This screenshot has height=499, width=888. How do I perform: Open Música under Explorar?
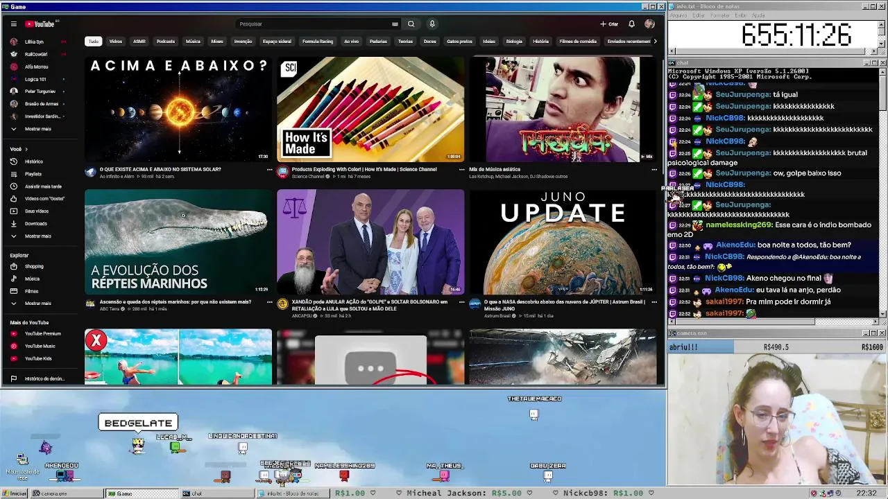(x=32, y=279)
